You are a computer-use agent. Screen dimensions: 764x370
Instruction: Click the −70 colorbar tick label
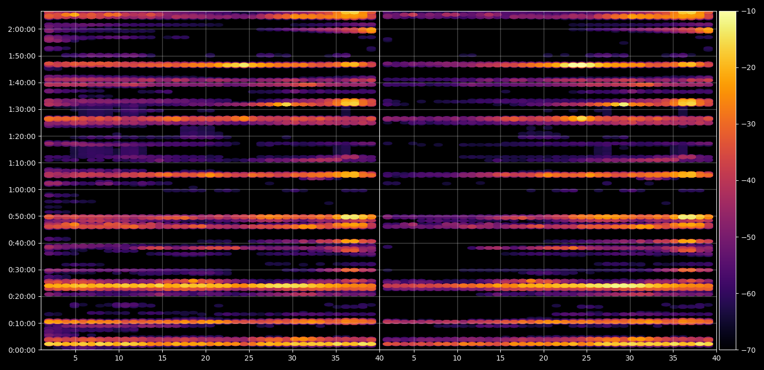coord(748,350)
